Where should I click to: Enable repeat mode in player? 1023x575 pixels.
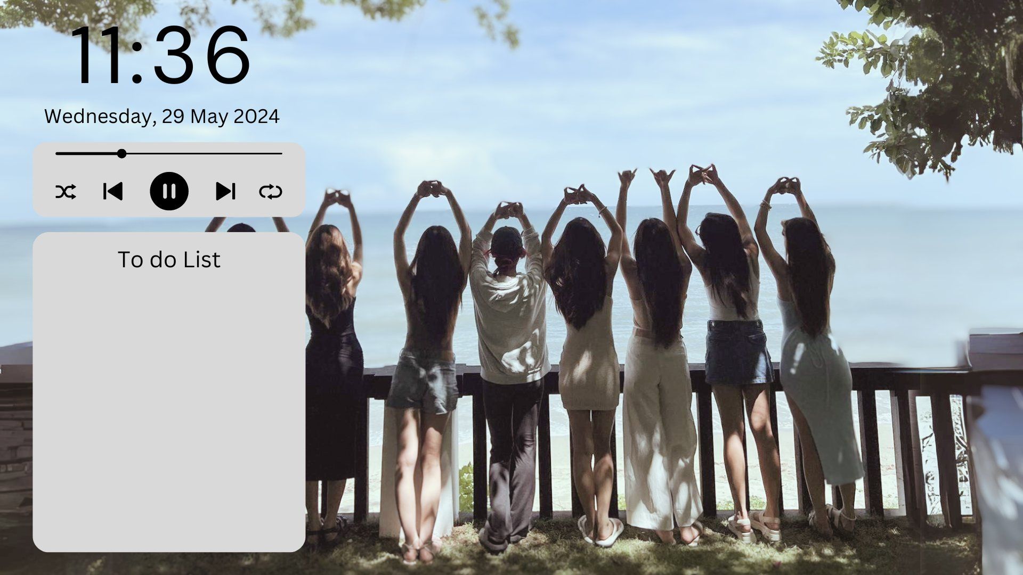tap(271, 191)
